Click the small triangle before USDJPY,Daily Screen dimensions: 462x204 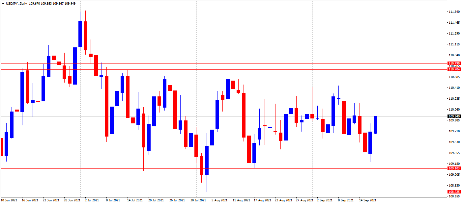coord(3,4)
